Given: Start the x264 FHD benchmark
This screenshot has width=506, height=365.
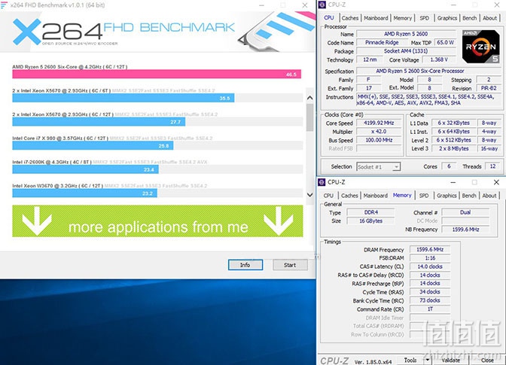Looking at the screenshot, I should (x=290, y=265).
